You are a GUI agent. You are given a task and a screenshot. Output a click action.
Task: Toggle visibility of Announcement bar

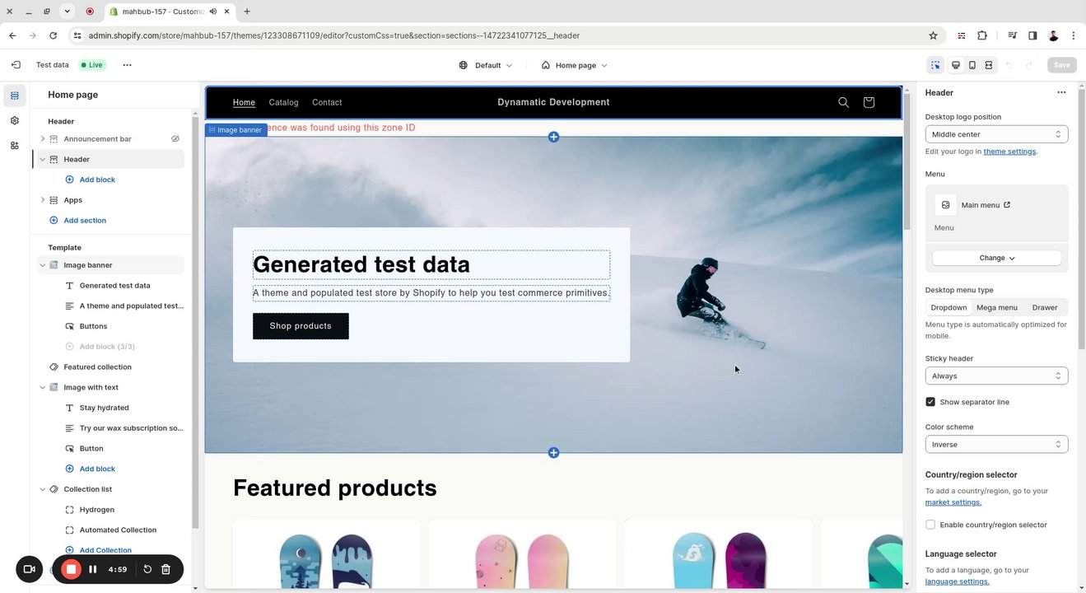[175, 139]
